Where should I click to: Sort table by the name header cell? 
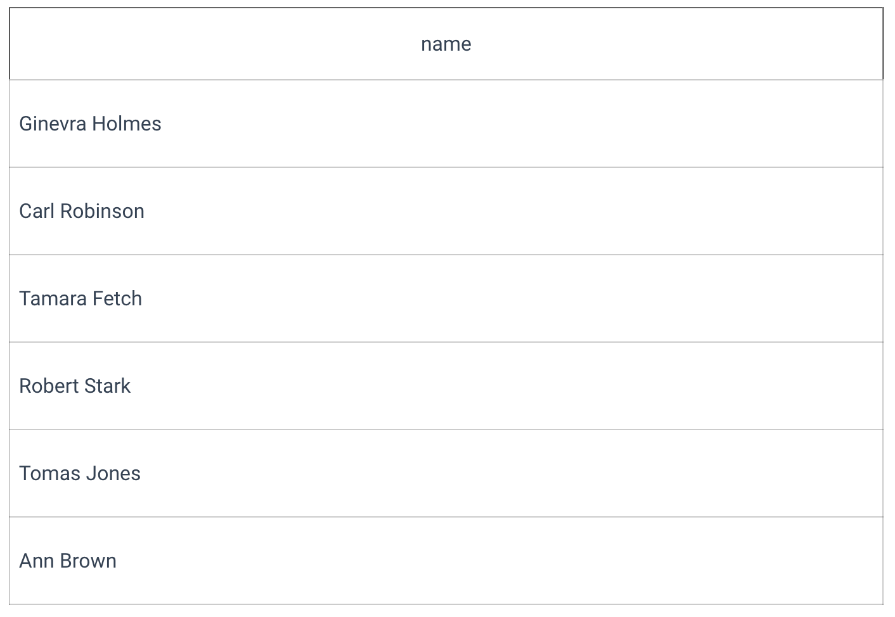(446, 44)
